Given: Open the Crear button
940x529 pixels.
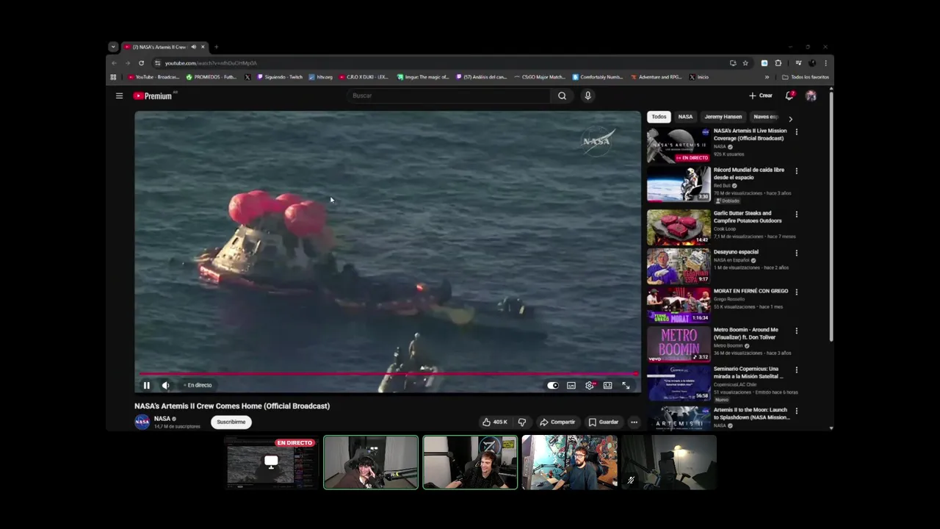Looking at the screenshot, I should (761, 96).
